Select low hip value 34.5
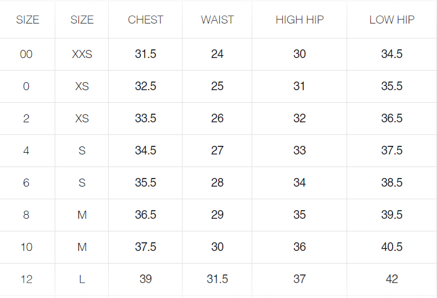The width and height of the screenshot is (437, 298). [392, 54]
